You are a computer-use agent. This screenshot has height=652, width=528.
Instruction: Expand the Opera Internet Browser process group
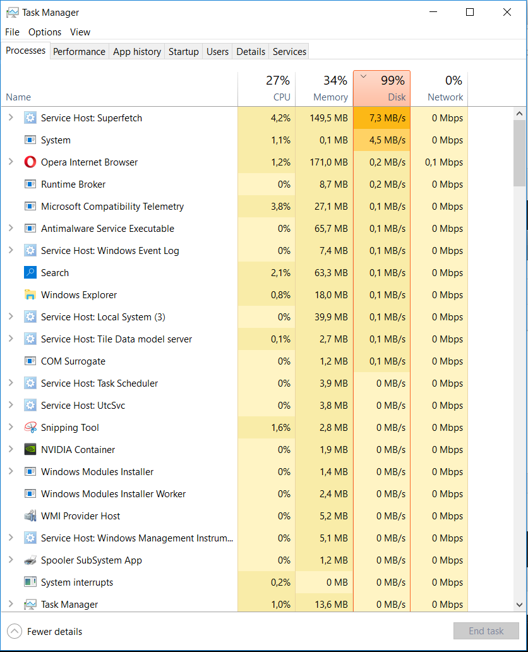[11, 162]
